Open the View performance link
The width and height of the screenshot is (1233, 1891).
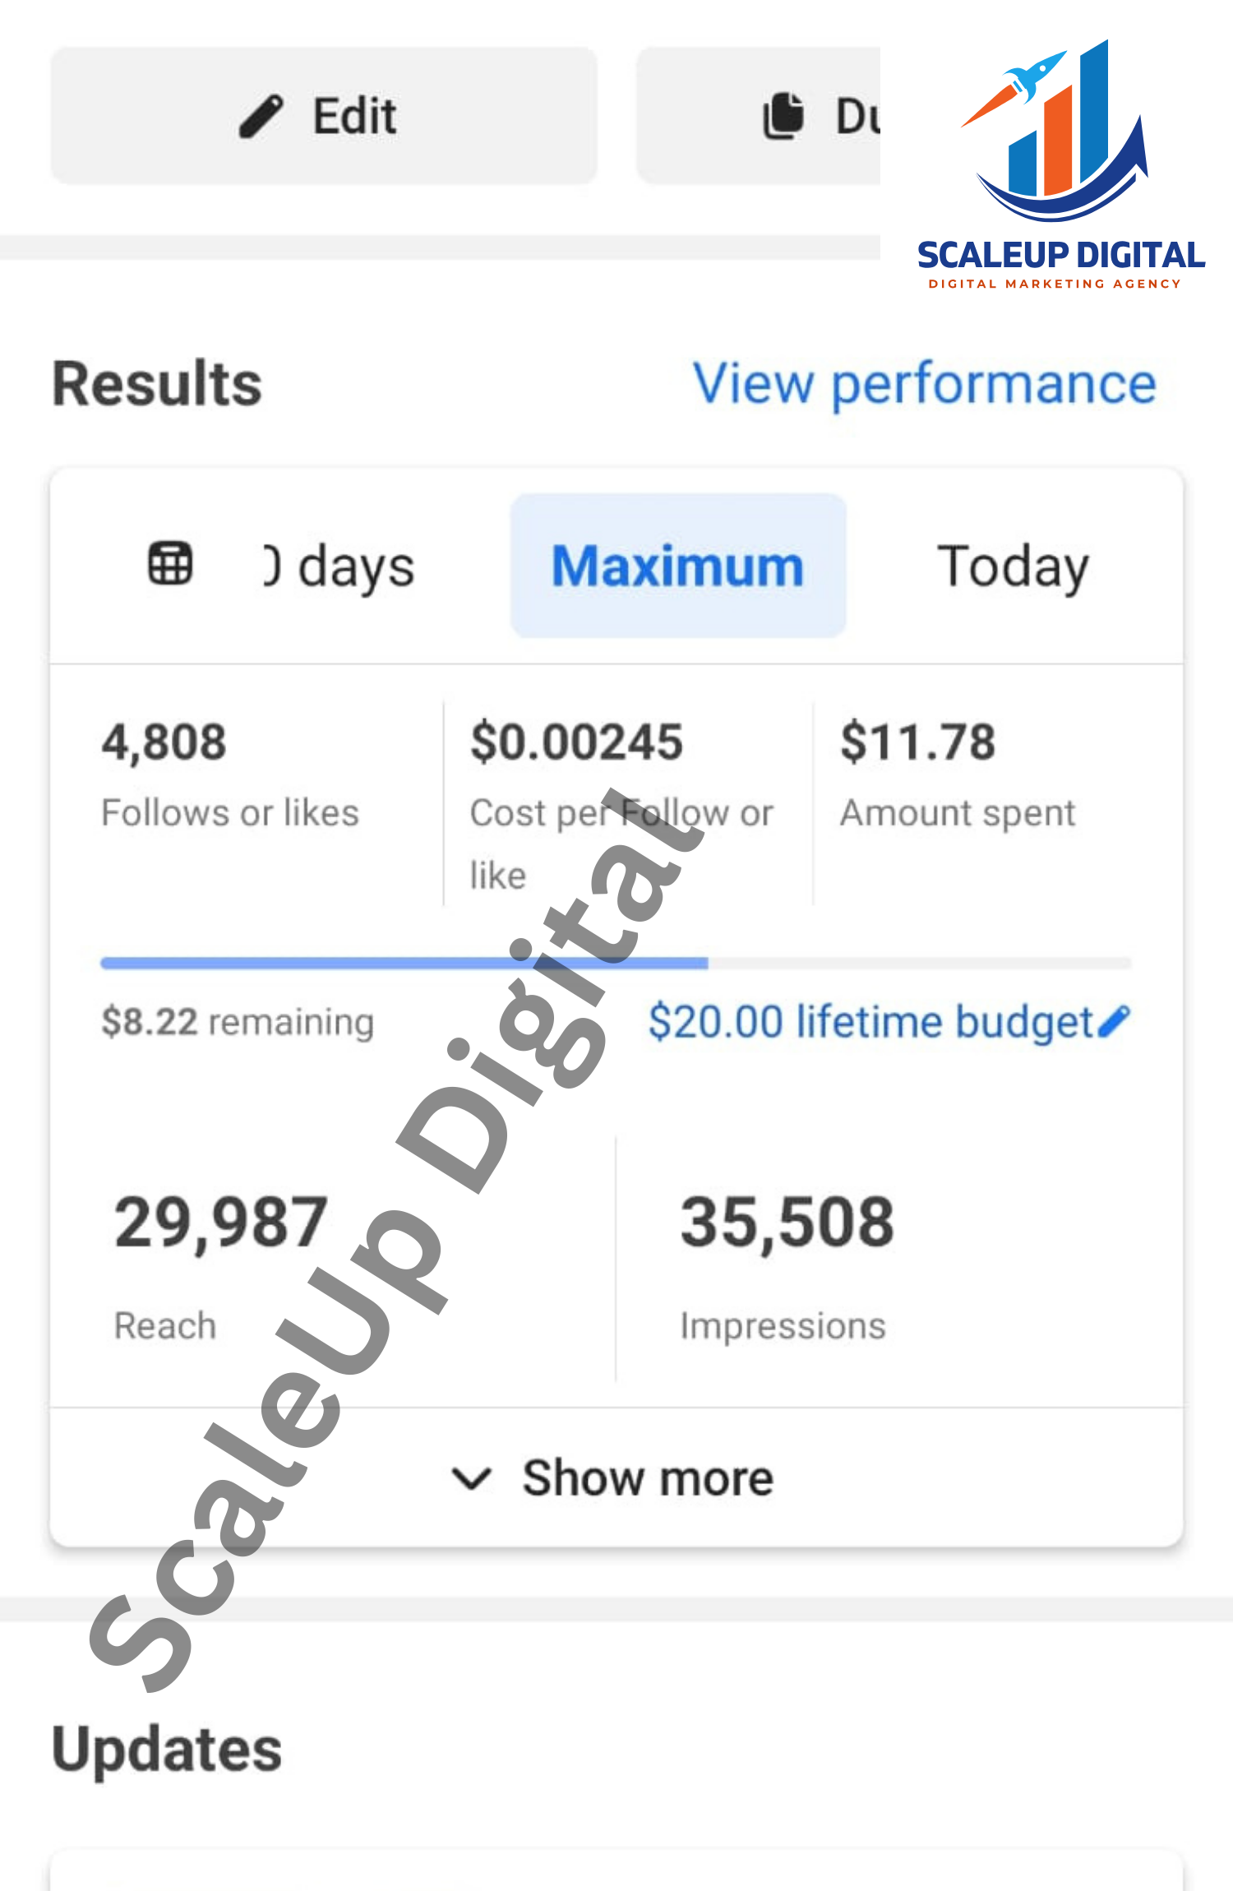tap(925, 384)
